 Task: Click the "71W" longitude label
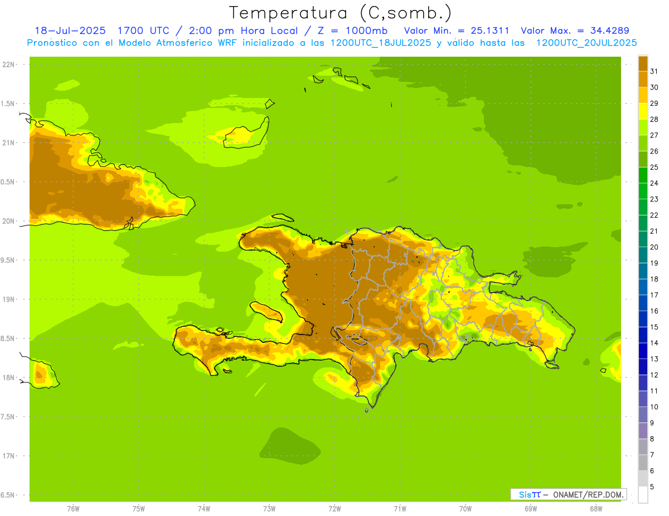pos(400,509)
